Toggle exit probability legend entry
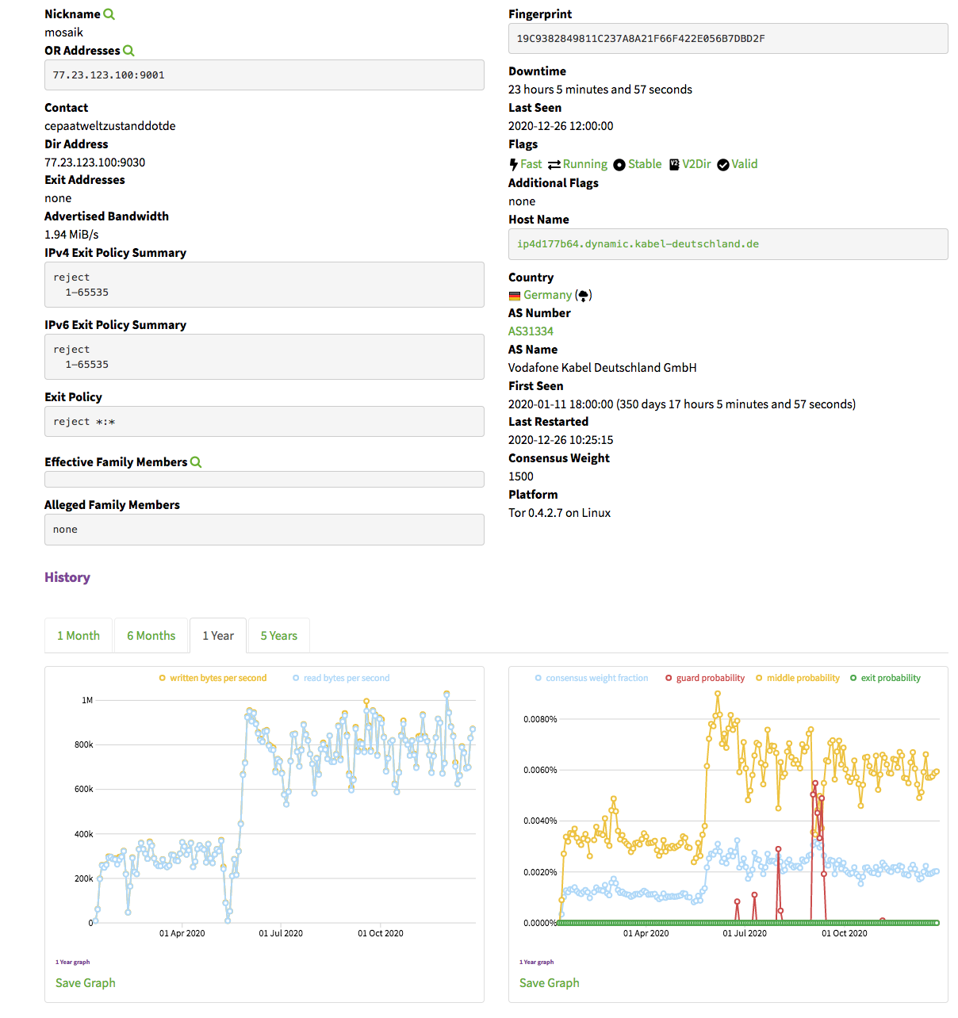 click(x=885, y=678)
